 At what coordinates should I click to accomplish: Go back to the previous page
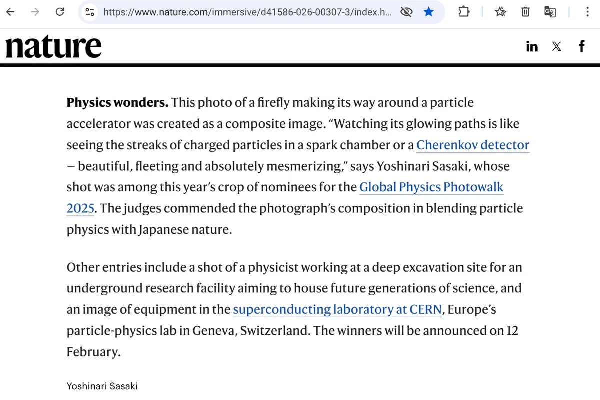(x=10, y=12)
